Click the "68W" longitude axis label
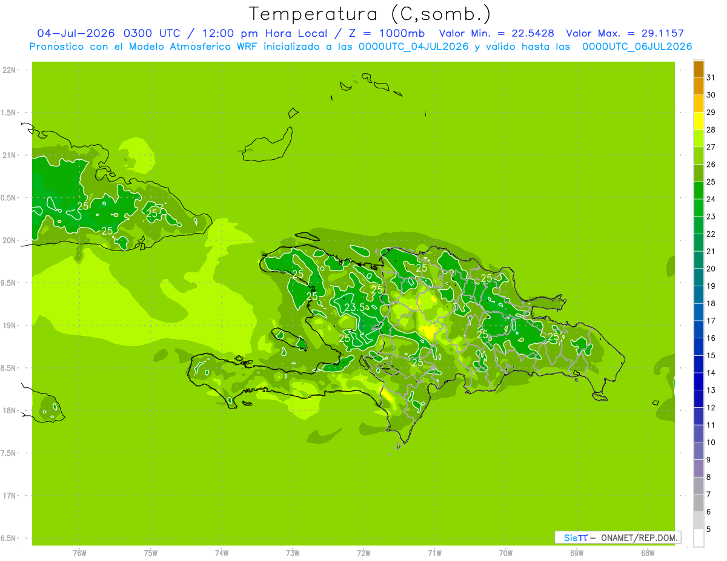Image resolution: width=727 pixels, height=561 pixels. click(x=648, y=553)
